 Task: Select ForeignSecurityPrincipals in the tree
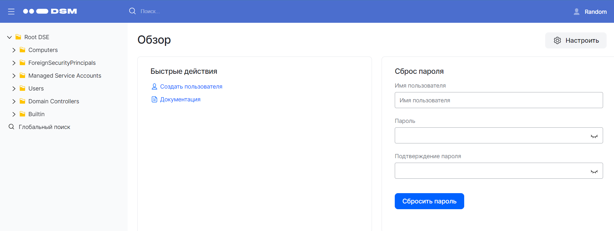(62, 63)
